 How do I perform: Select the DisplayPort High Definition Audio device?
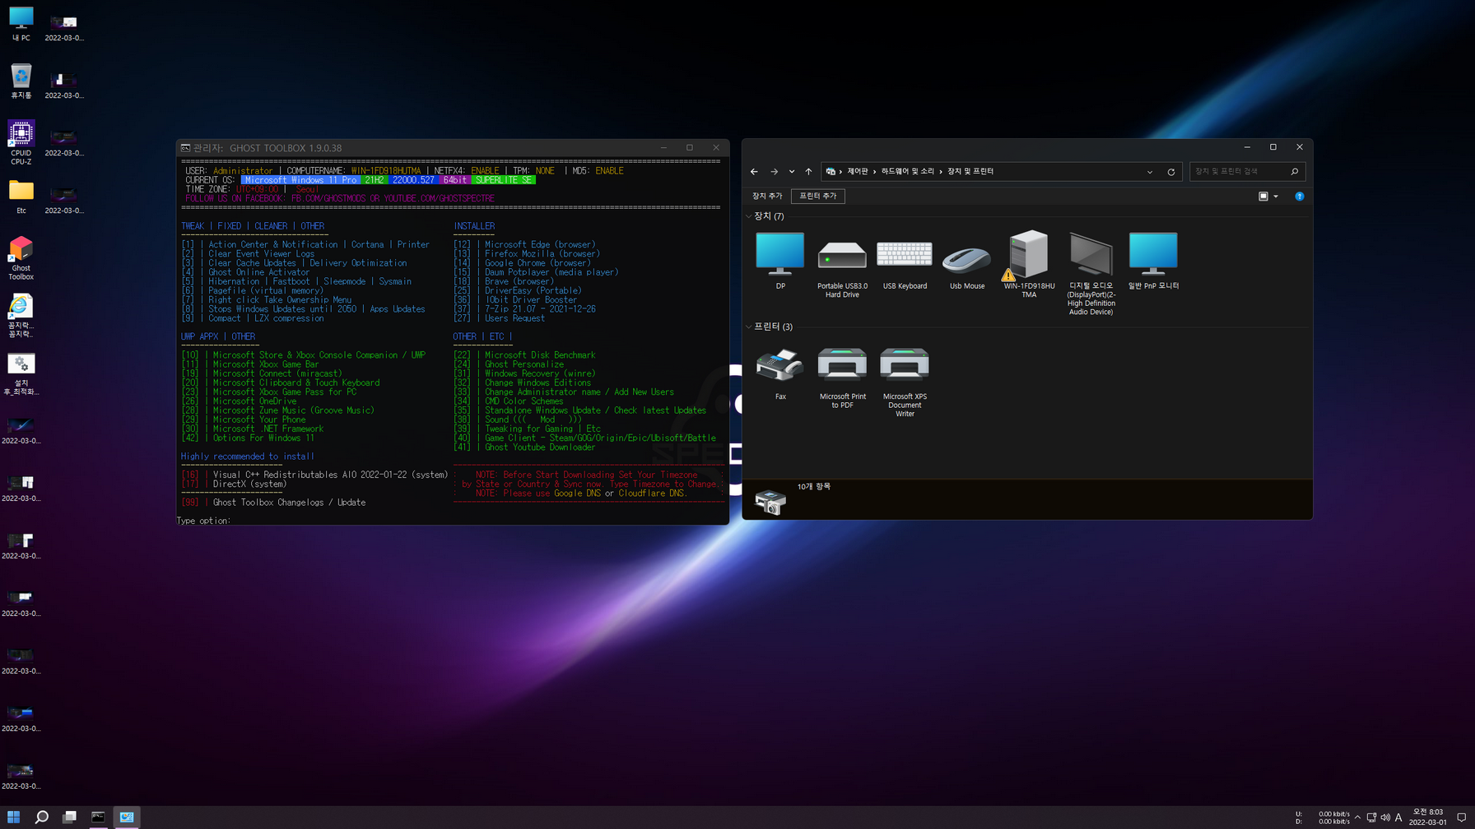coord(1091,273)
